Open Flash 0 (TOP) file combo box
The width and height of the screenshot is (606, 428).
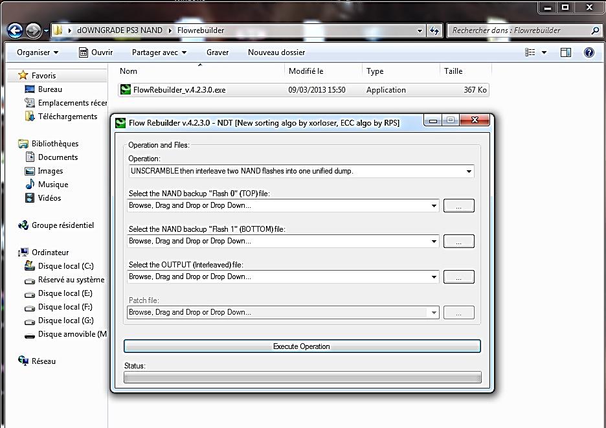pos(283,205)
